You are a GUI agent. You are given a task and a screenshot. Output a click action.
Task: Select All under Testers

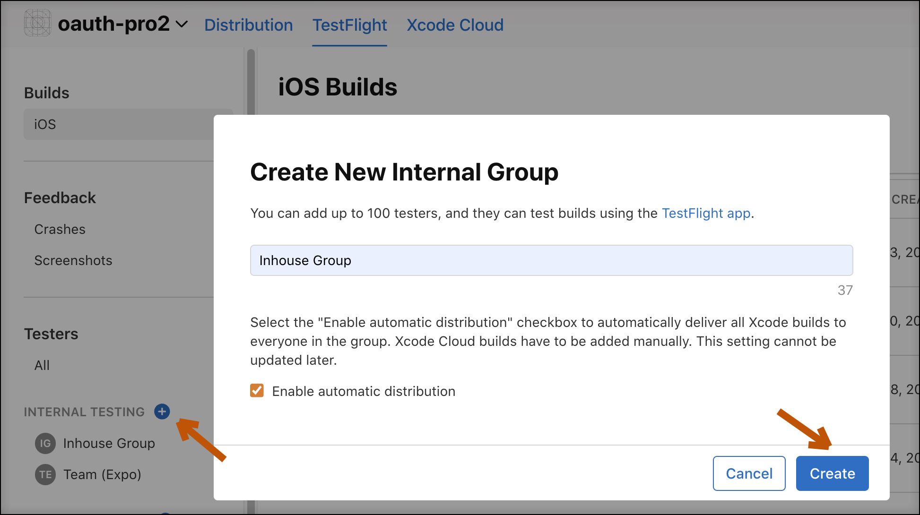click(x=42, y=365)
